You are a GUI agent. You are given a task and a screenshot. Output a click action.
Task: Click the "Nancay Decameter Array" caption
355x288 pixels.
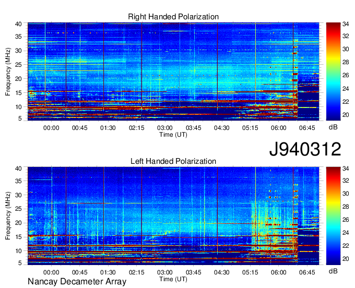77,282
